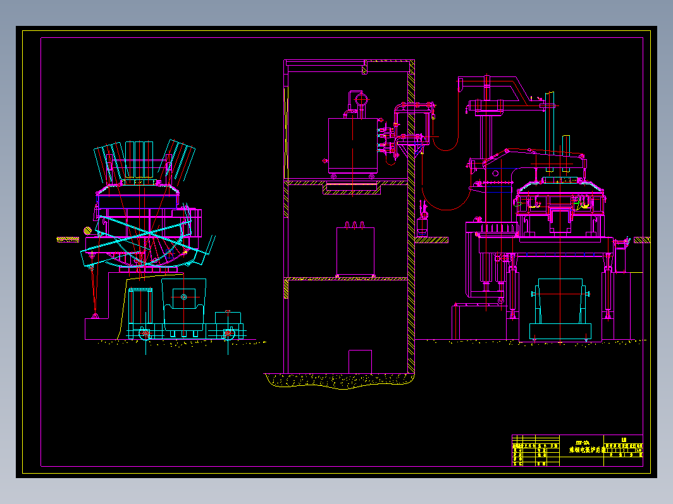Click the transformer box on the upper floor

(x=353, y=146)
